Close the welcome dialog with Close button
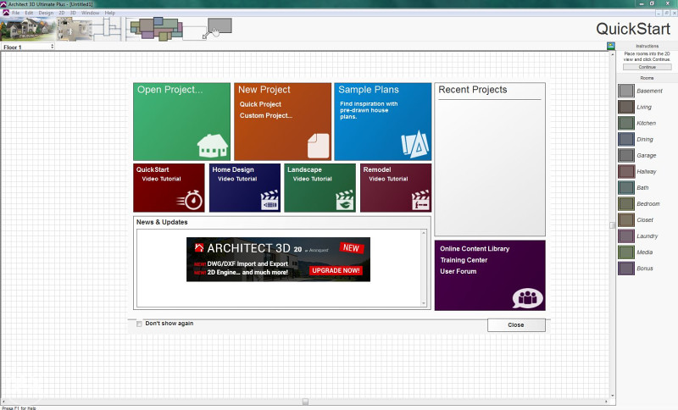Screen dimensions: 678x410 point(516,325)
